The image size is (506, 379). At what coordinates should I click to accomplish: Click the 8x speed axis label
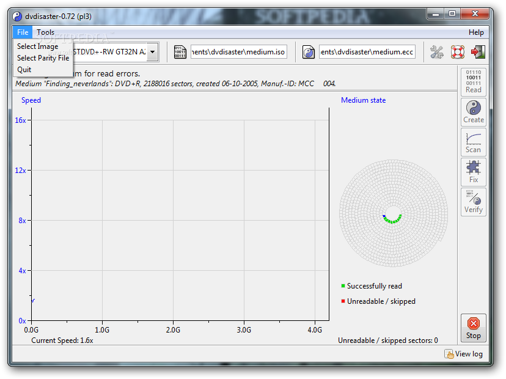click(22, 221)
